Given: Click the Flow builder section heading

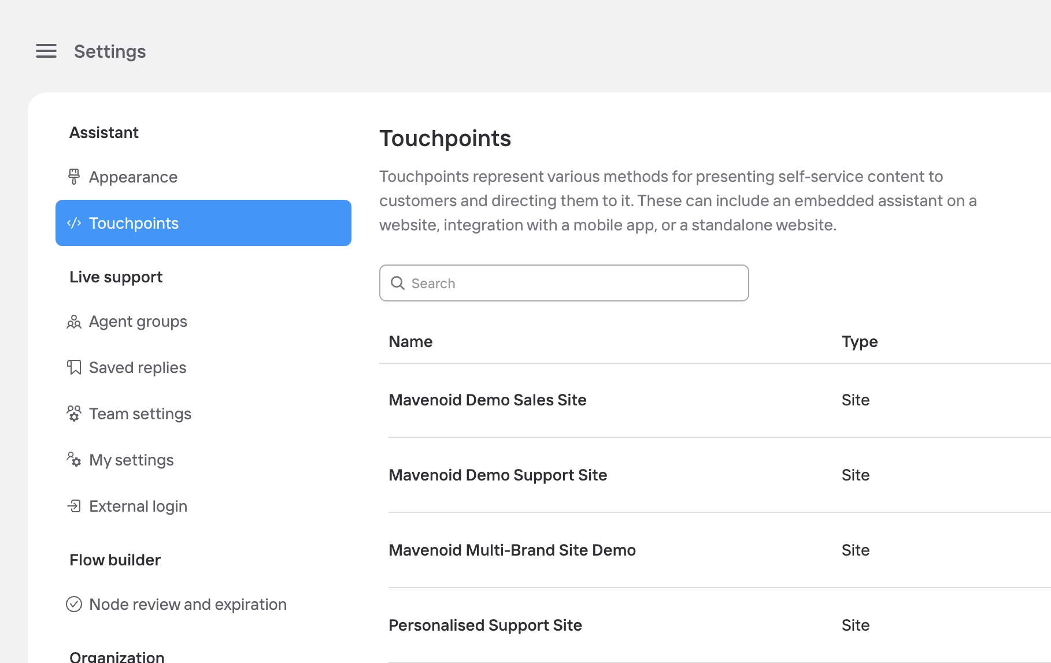Looking at the screenshot, I should click(115, 560).
